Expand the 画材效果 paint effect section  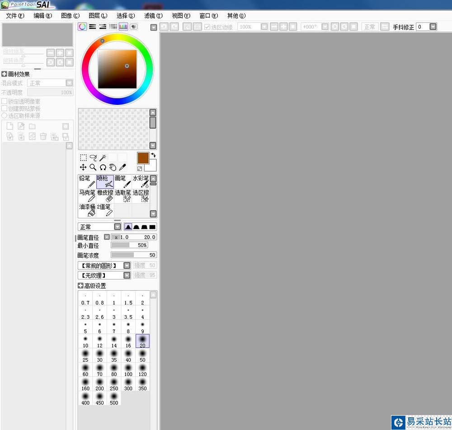pyautogui.click(x=5, y=74)
